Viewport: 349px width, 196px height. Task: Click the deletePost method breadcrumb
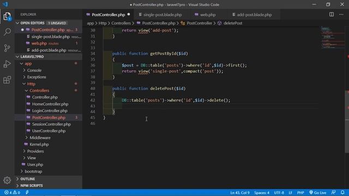click(230, 23)
